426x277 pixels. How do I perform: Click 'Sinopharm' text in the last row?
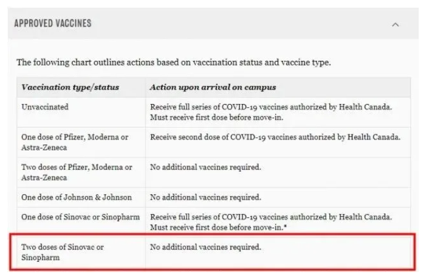[x=40, y=257]
